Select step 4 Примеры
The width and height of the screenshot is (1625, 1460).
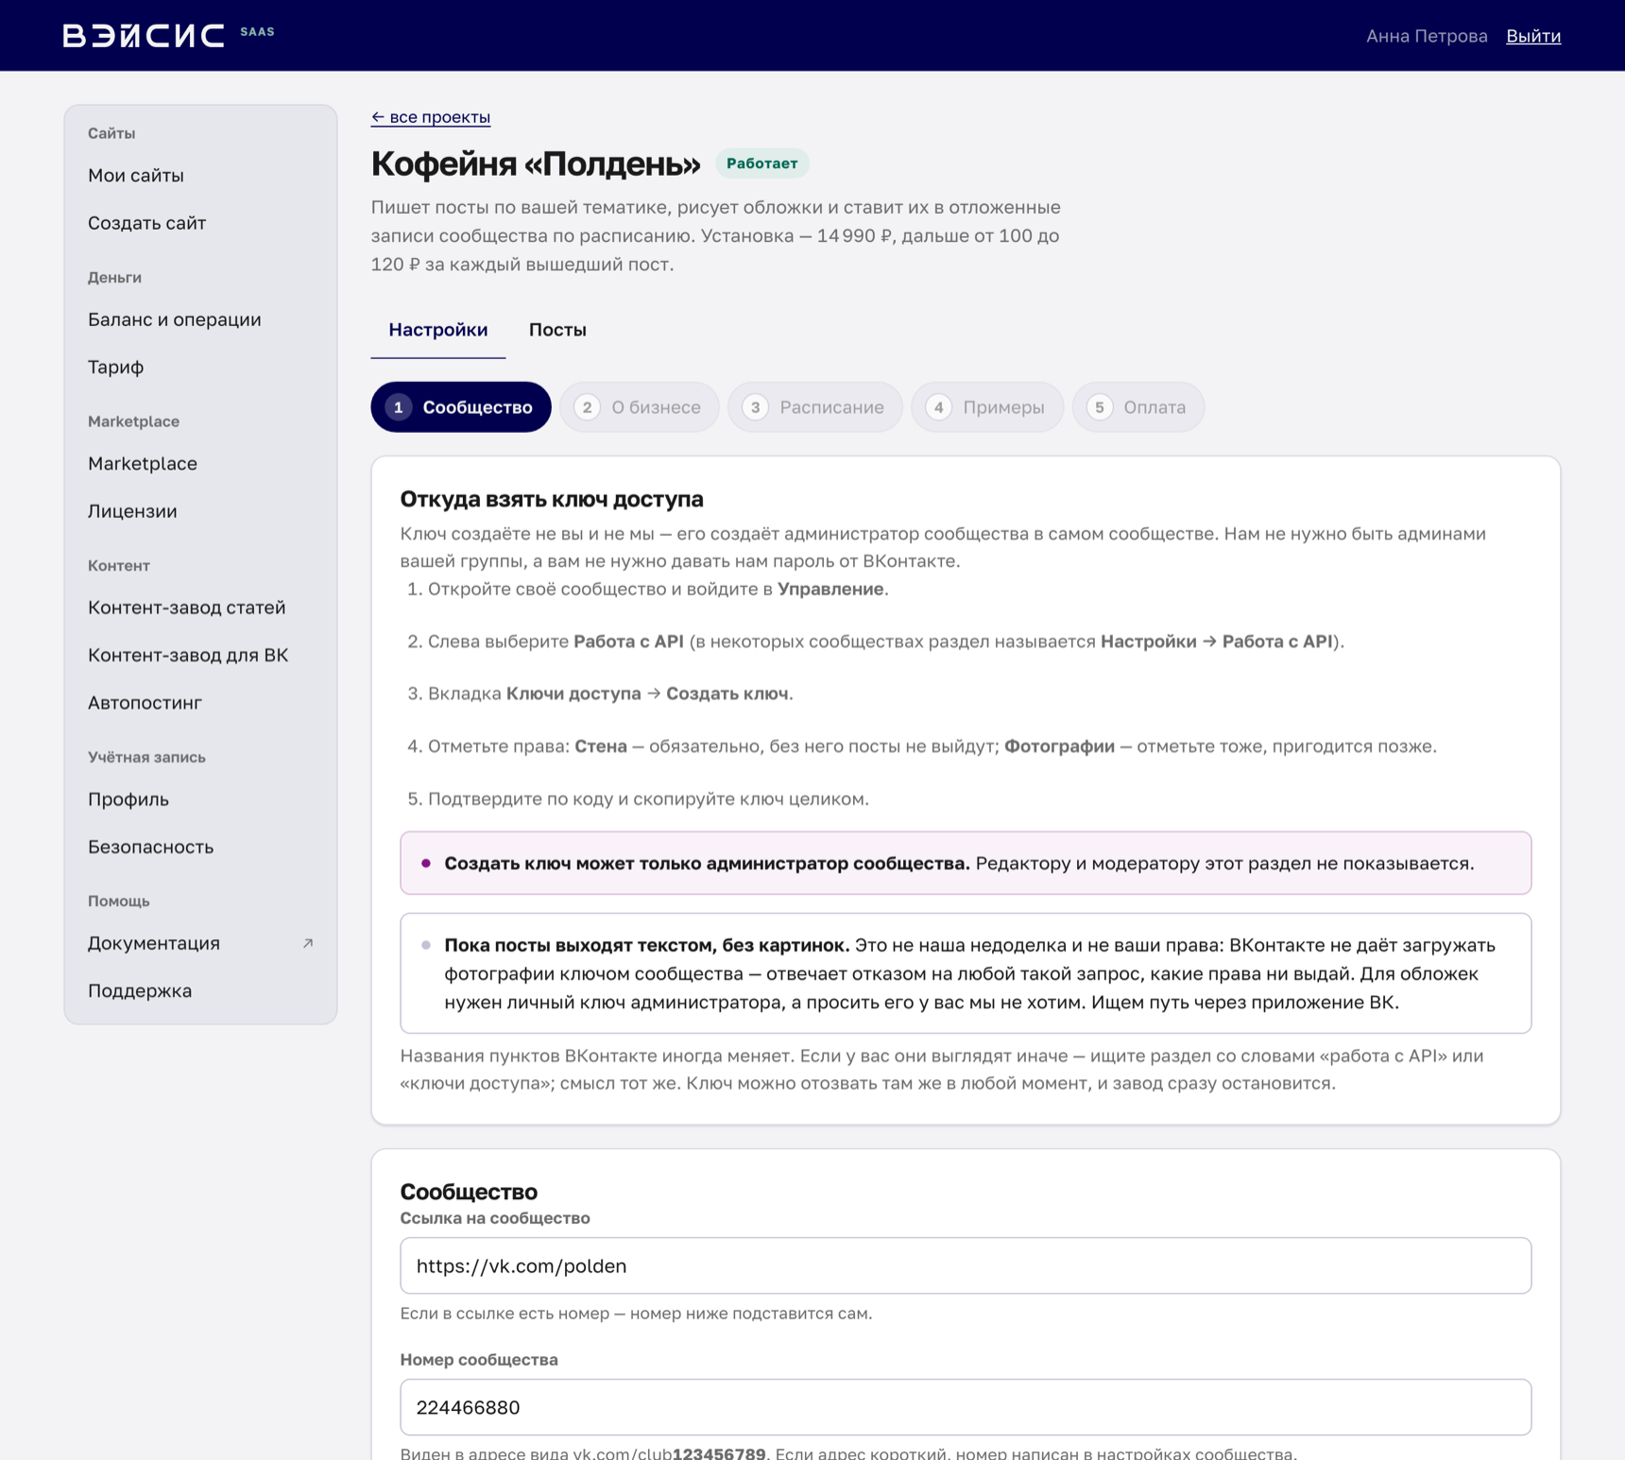click(x=987, y=407)
